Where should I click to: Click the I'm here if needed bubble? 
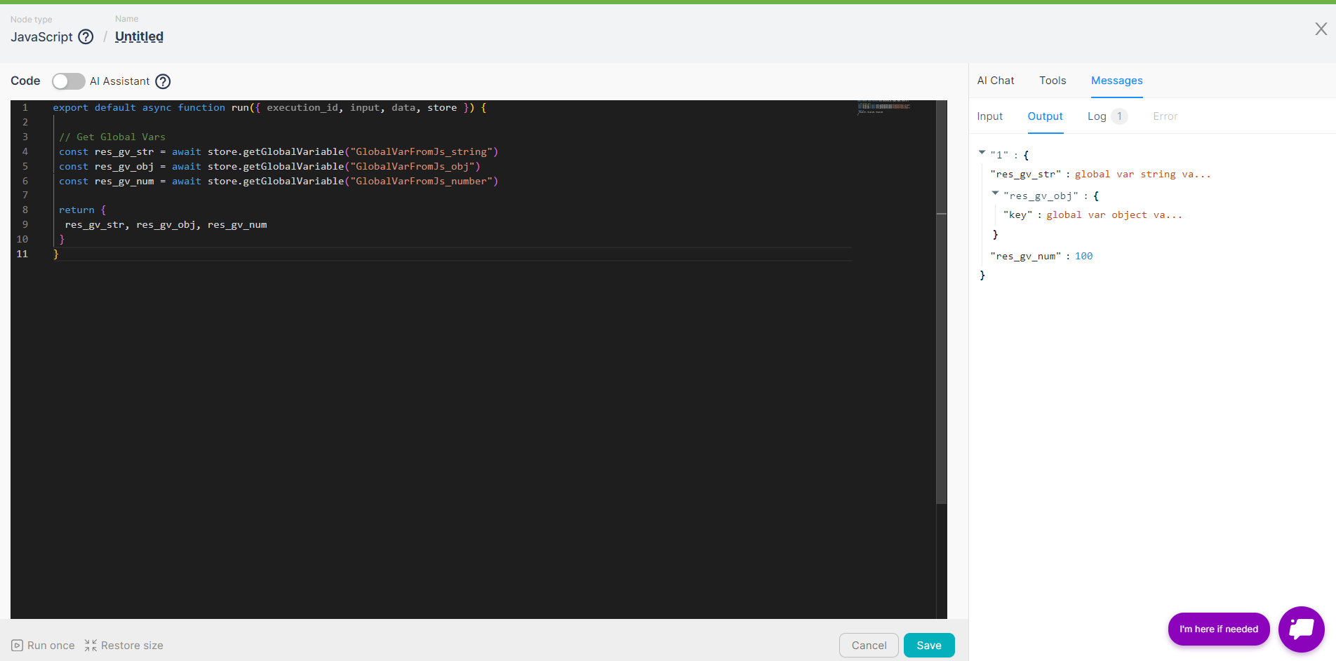coord(1218,629)
